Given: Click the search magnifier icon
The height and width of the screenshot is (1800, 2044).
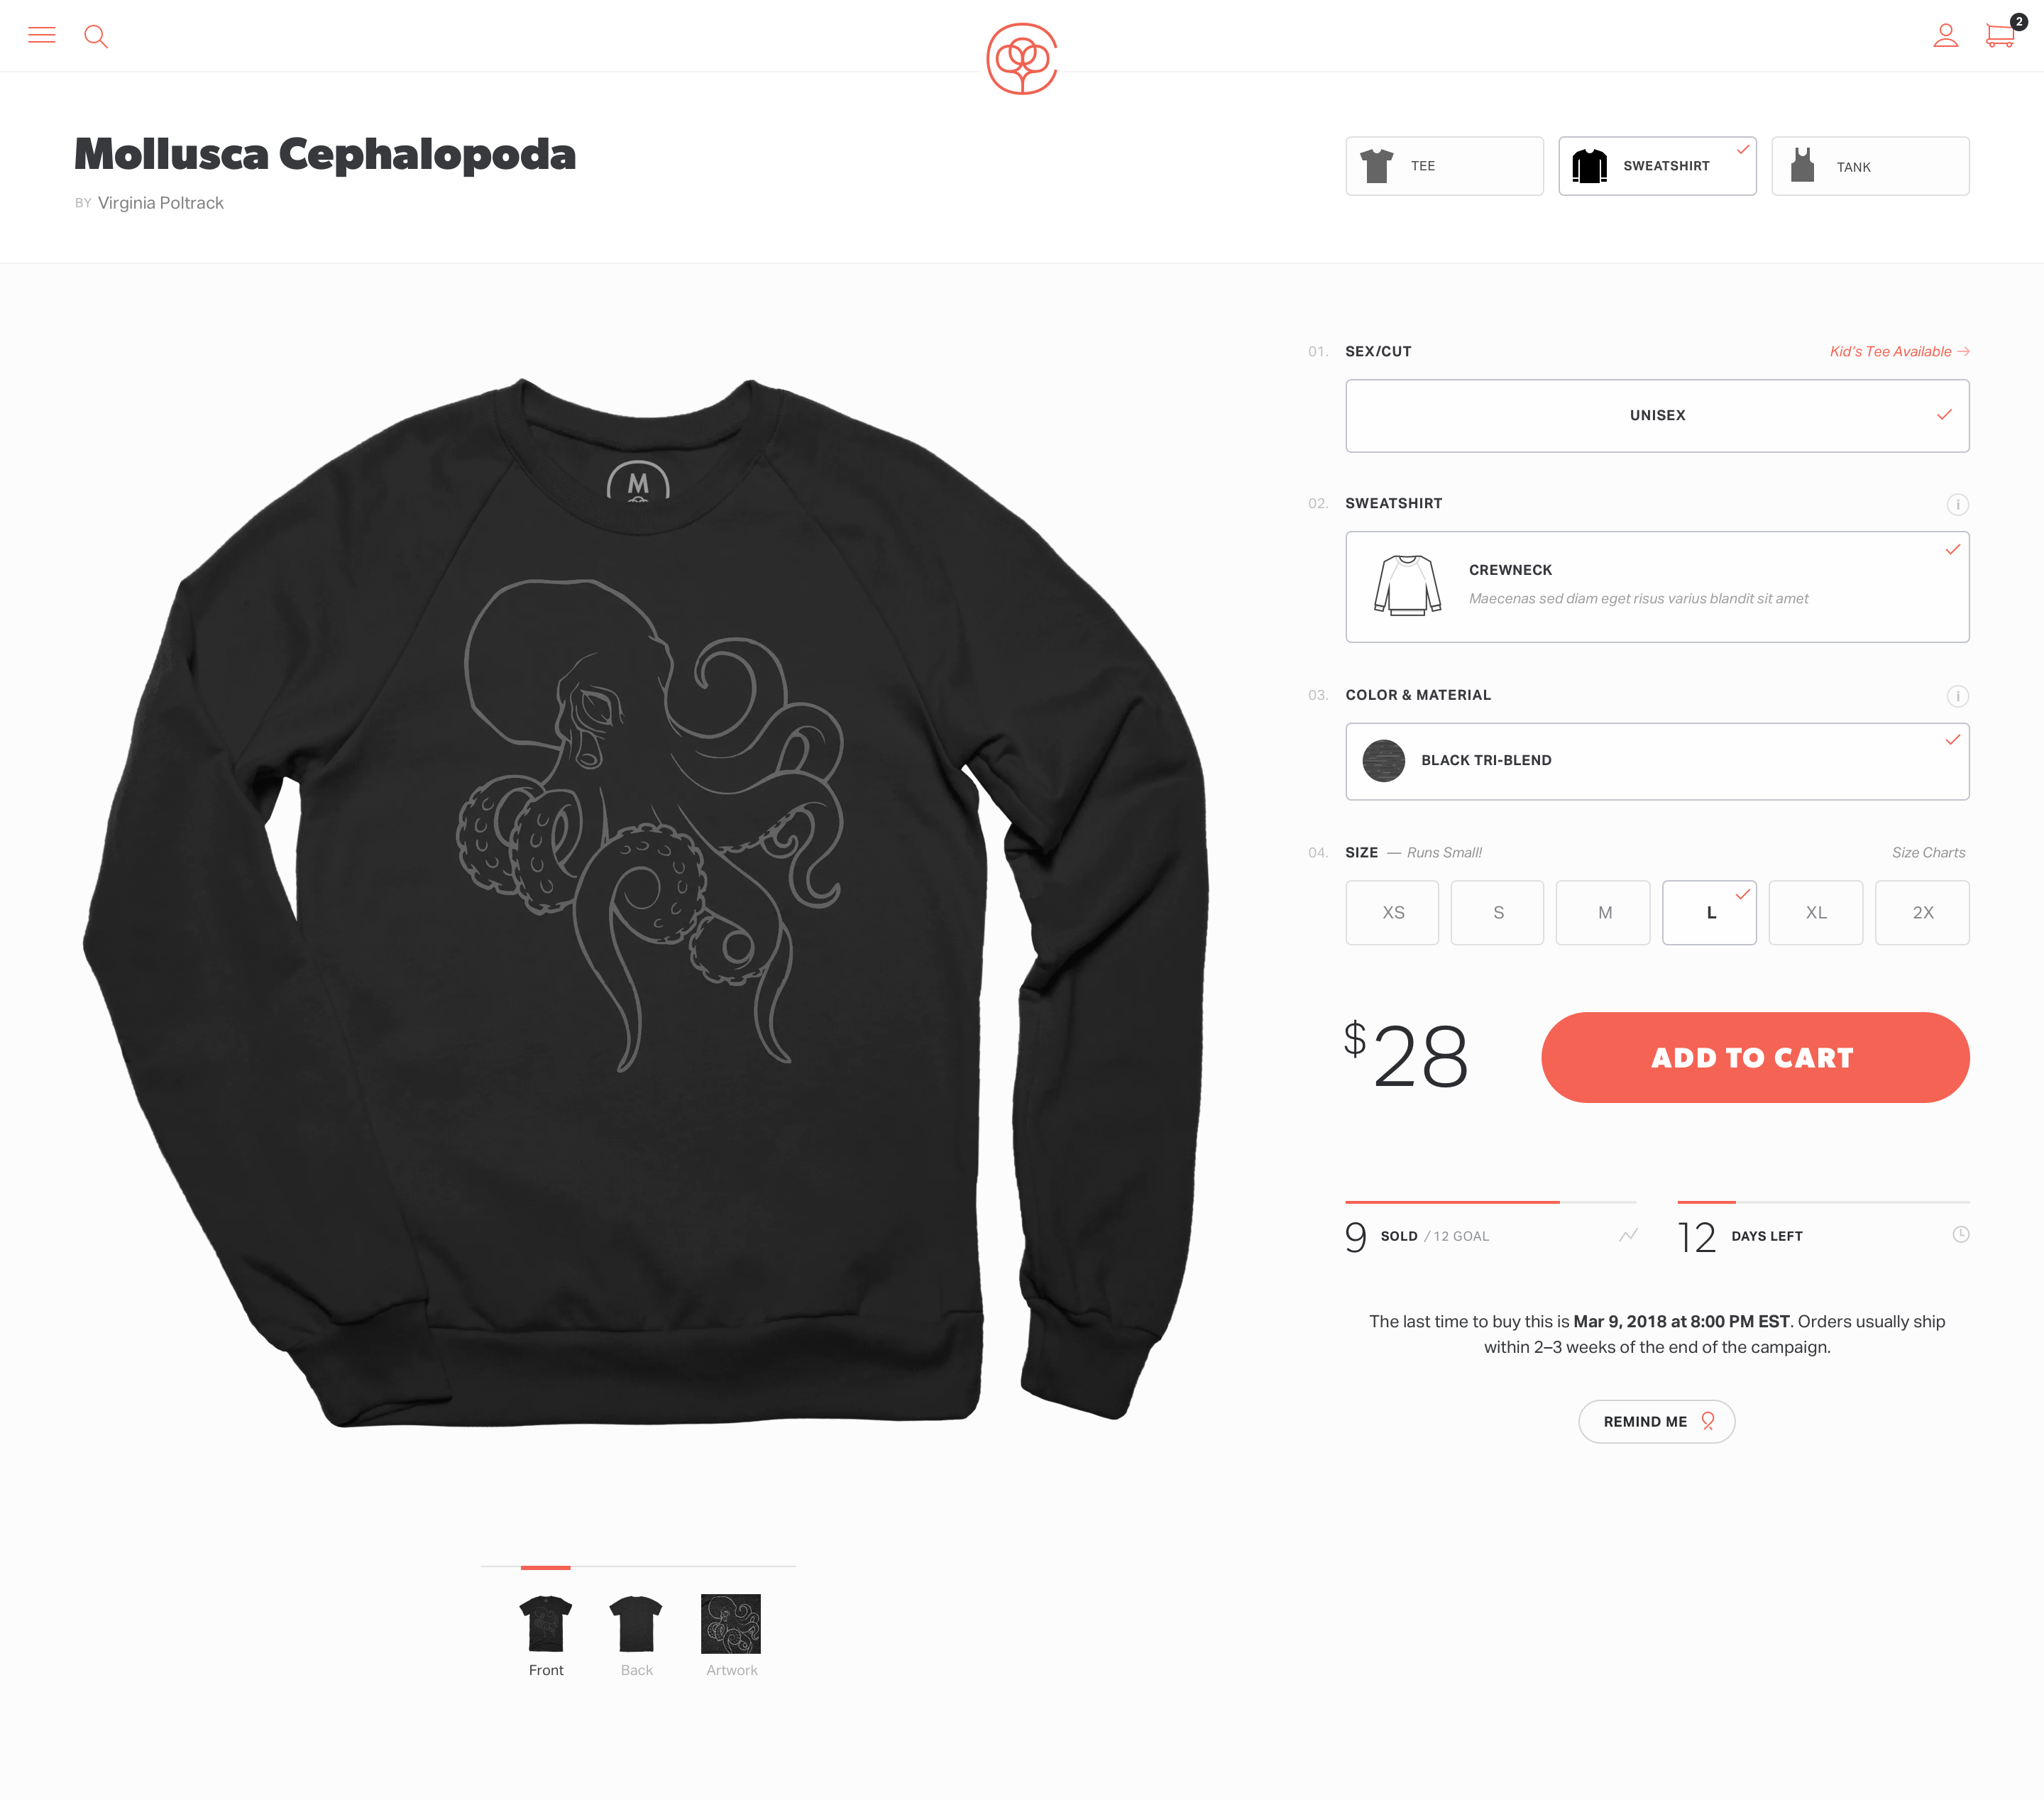Looking at the screenshot, I should point(96,37).
